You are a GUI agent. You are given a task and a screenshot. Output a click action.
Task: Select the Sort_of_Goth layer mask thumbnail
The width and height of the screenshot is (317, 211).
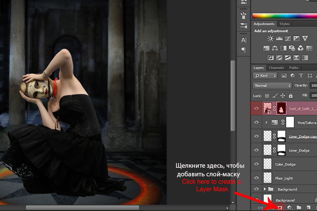[x=281, y=109]
